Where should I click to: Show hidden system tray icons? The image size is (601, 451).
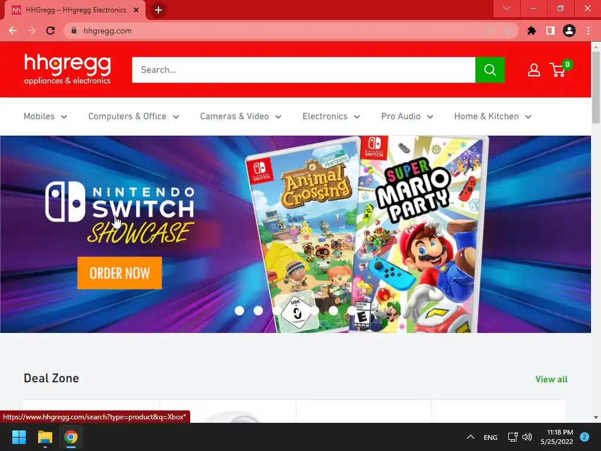(x=471, y=437)
